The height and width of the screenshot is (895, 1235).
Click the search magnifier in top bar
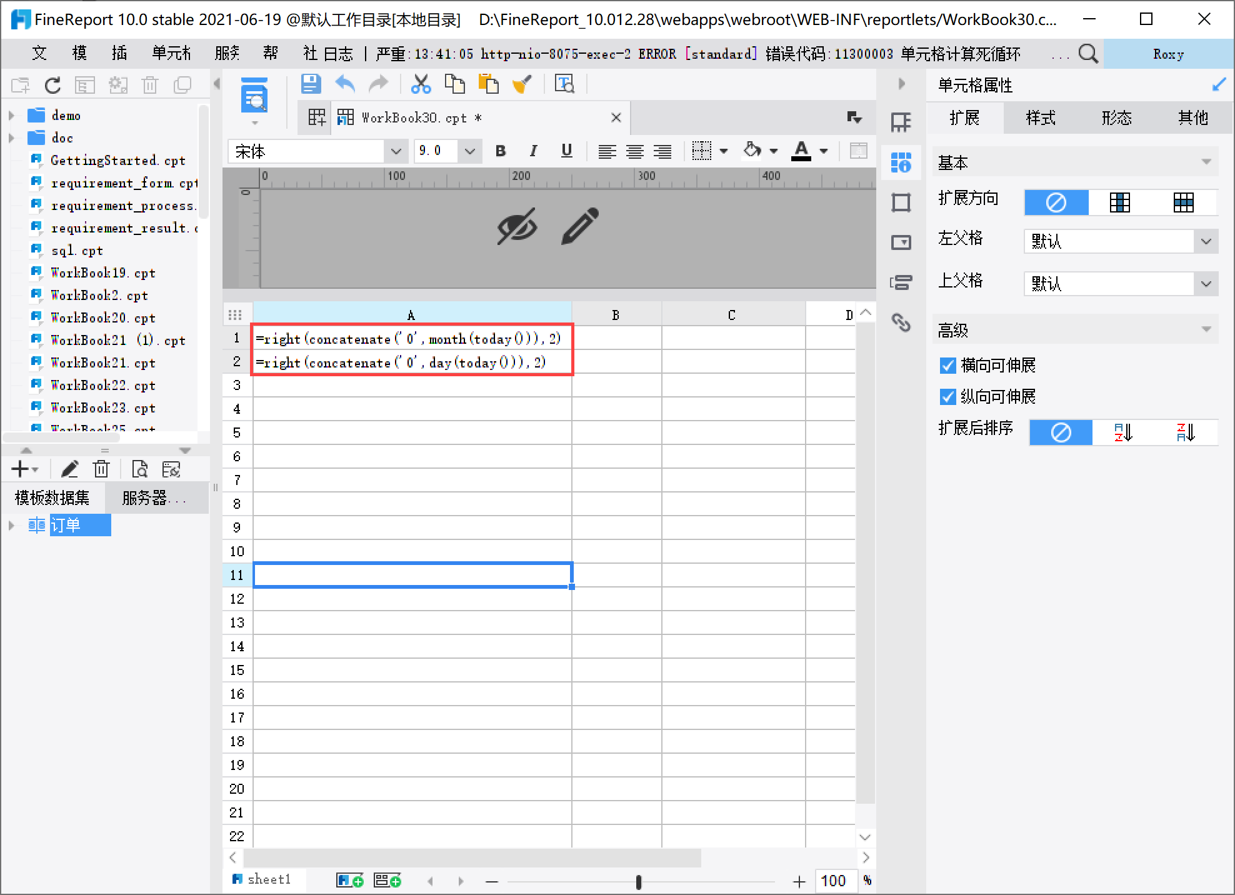point(1088,54)
